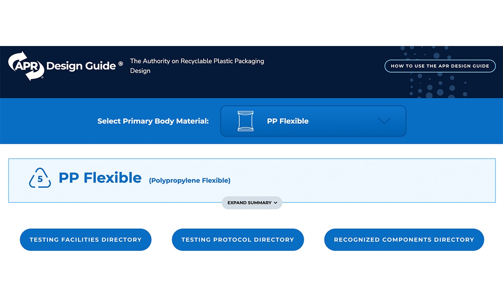Click the PP Flexible pouch icon

click(x=246, y=121)
